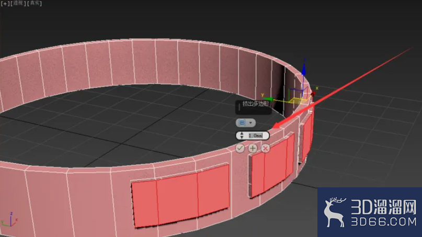Click the extrusion group type icon
422x237 pixels.
point(242,123)
